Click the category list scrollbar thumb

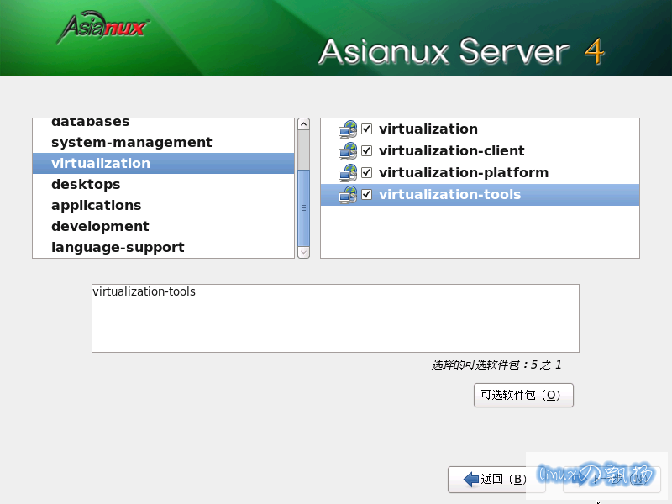pos(303,208)
